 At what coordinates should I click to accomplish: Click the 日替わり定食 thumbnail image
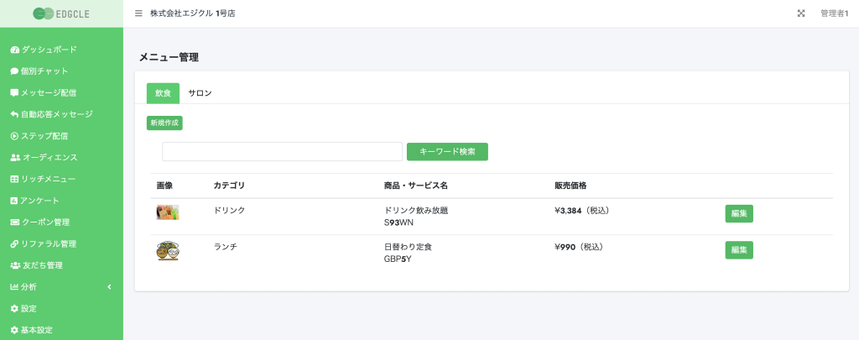pyautogui.click(x=168, y=251)
